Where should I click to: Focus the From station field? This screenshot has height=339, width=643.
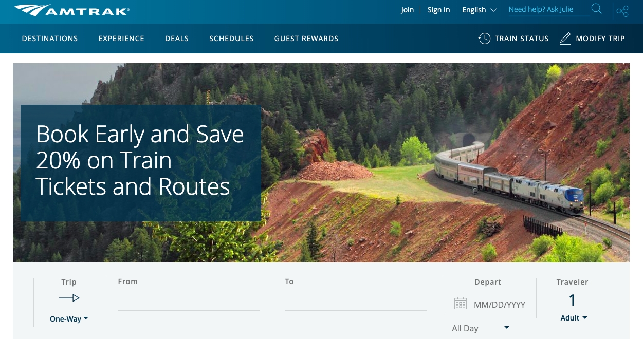click(189, 300)
